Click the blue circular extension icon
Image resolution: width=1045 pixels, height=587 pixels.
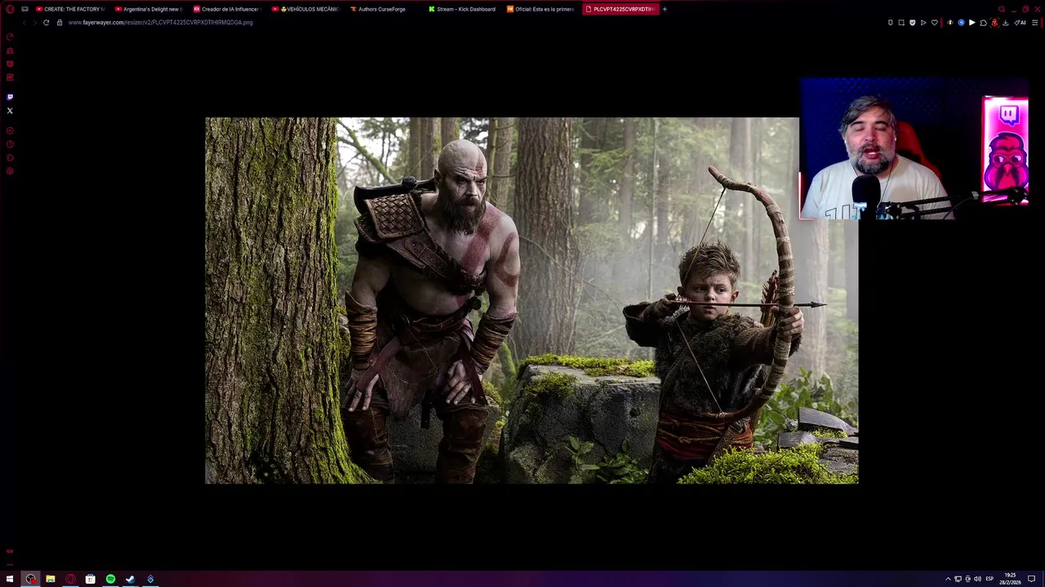pyautogui.click(x=961, y=22)
